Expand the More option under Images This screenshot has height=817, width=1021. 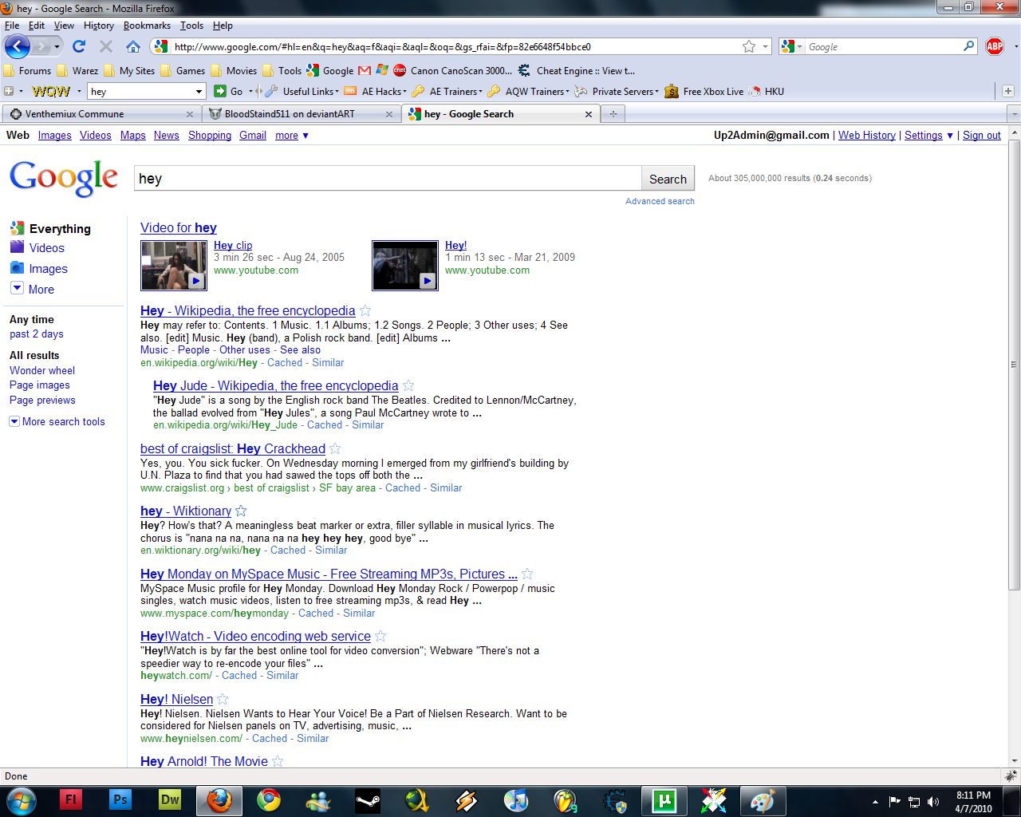pyautogui.click(x=32, y=289)
